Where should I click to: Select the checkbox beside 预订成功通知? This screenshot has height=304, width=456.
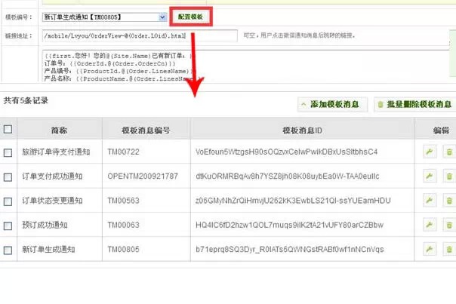pos(8,226)
